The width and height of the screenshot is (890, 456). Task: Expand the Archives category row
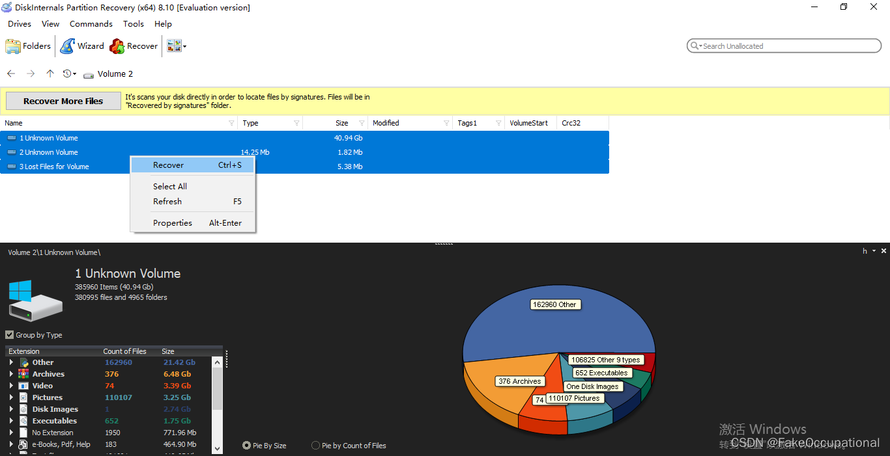click(11, 374)
